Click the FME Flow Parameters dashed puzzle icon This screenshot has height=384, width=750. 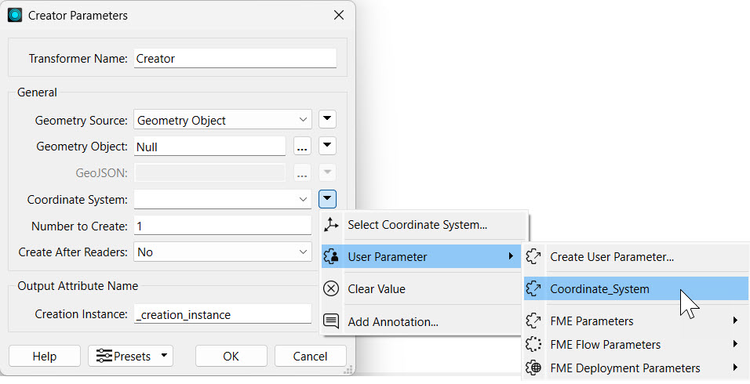tap(534, 345)
